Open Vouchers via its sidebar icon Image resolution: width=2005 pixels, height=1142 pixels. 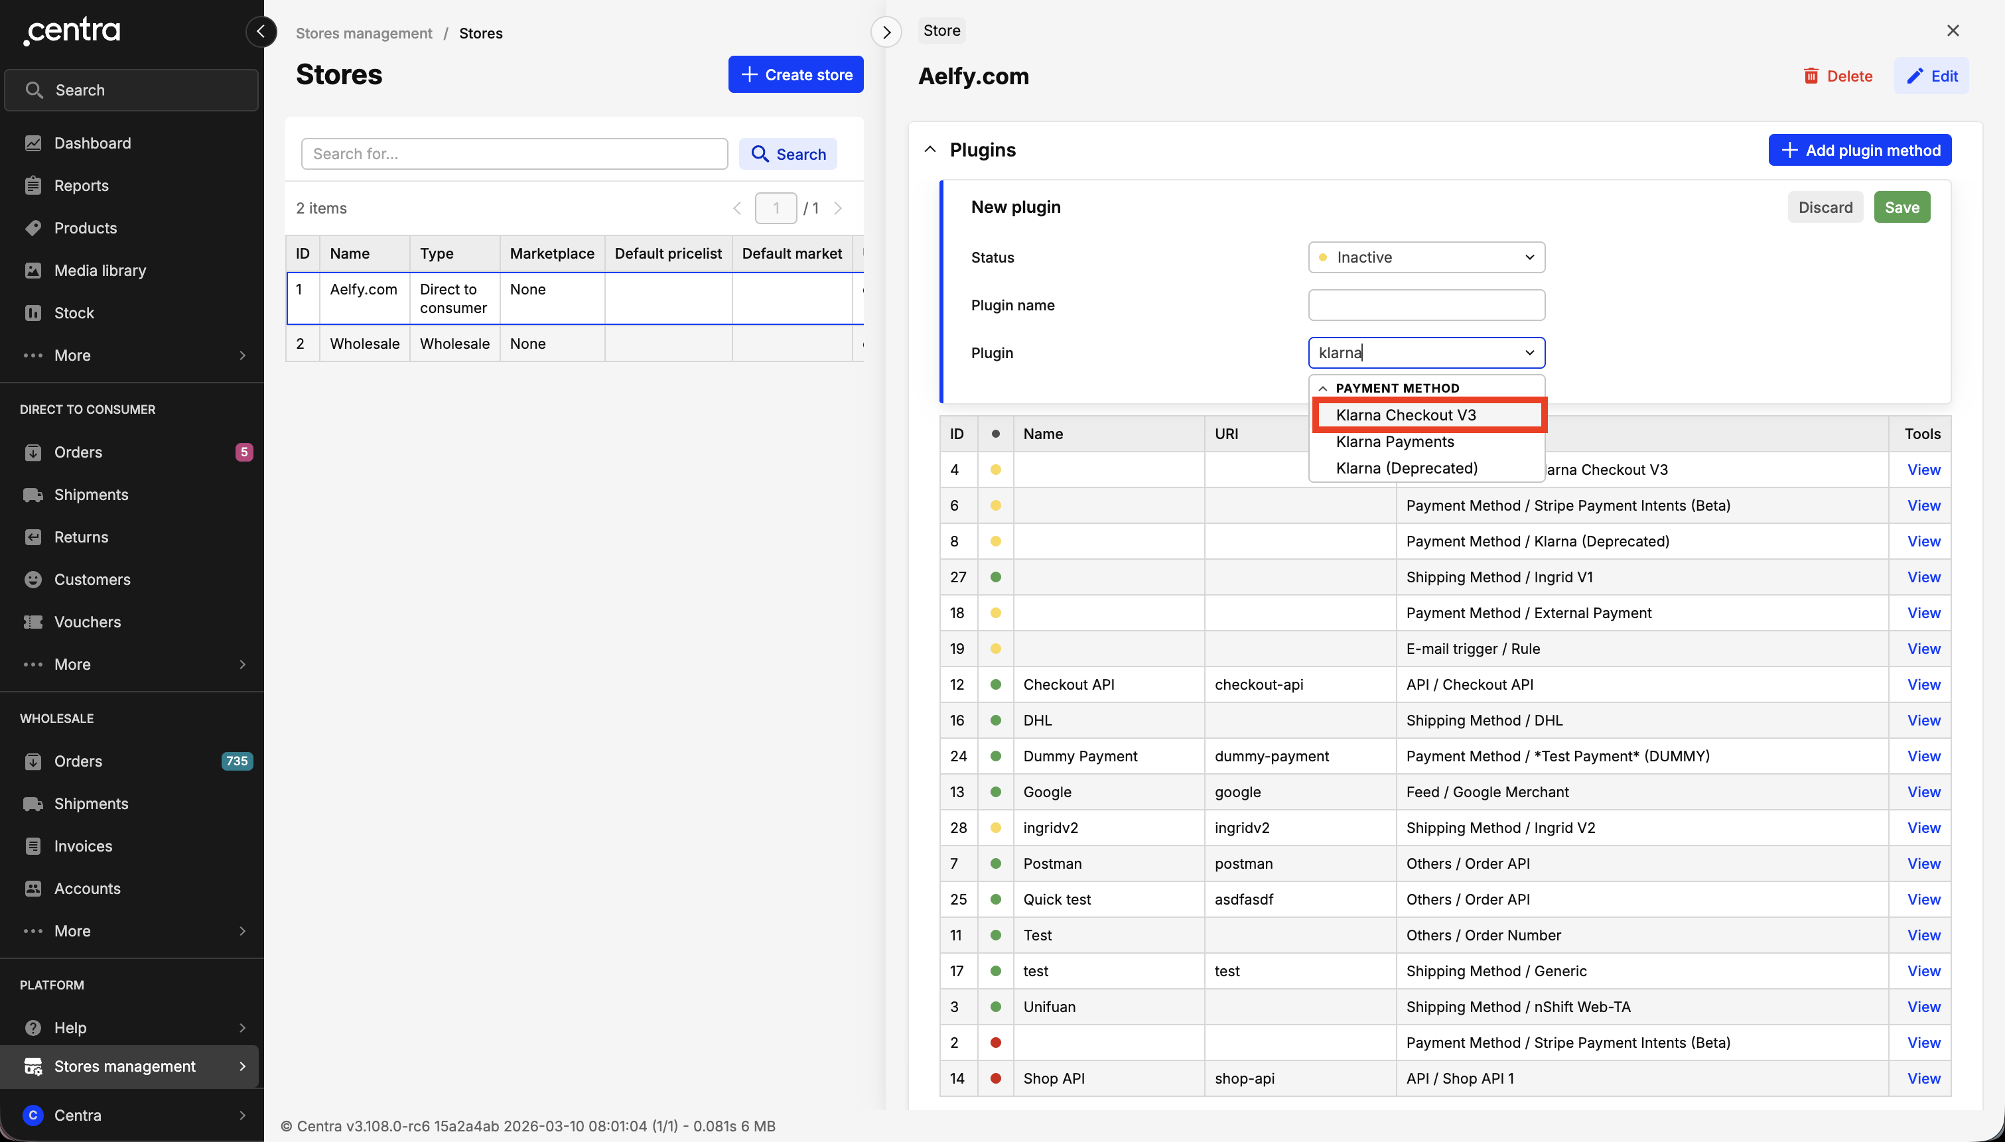click(x=33, y=622)
